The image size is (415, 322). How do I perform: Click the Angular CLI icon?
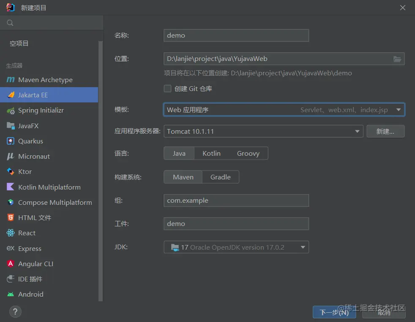click(x=11, y=264)
